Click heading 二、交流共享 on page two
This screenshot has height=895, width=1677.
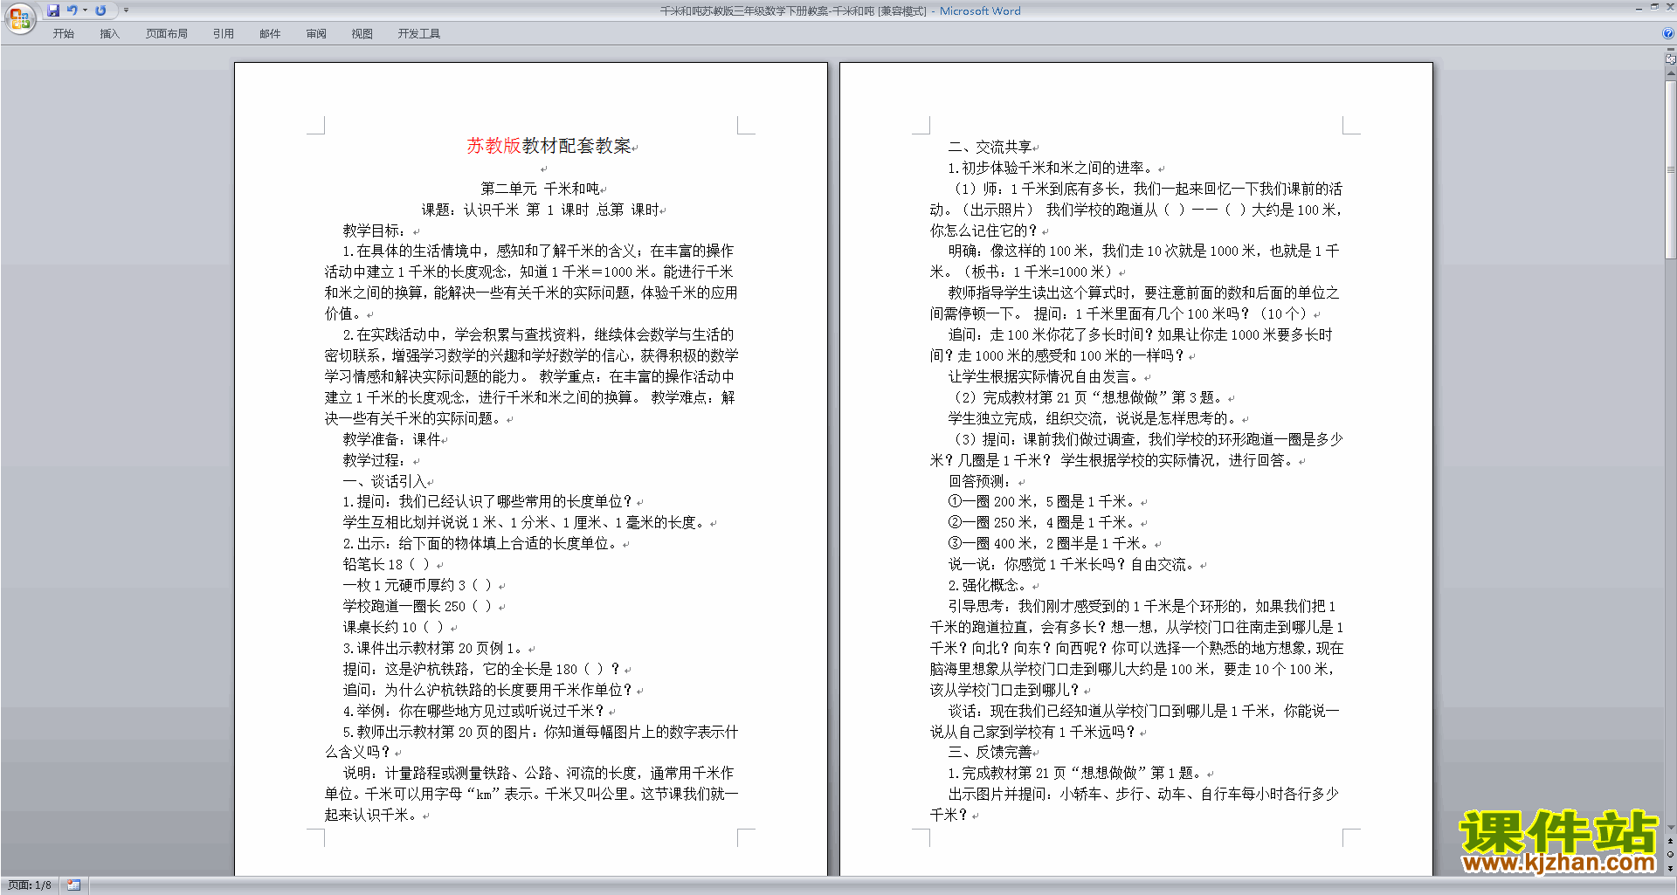pos(990,147)
